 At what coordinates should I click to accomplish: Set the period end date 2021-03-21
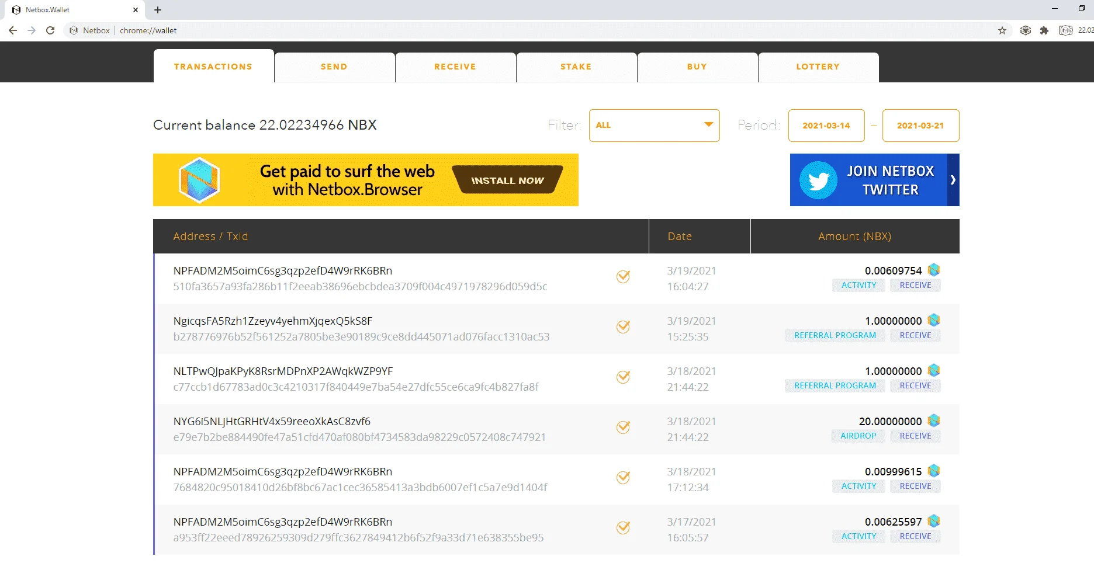point(920,125)
